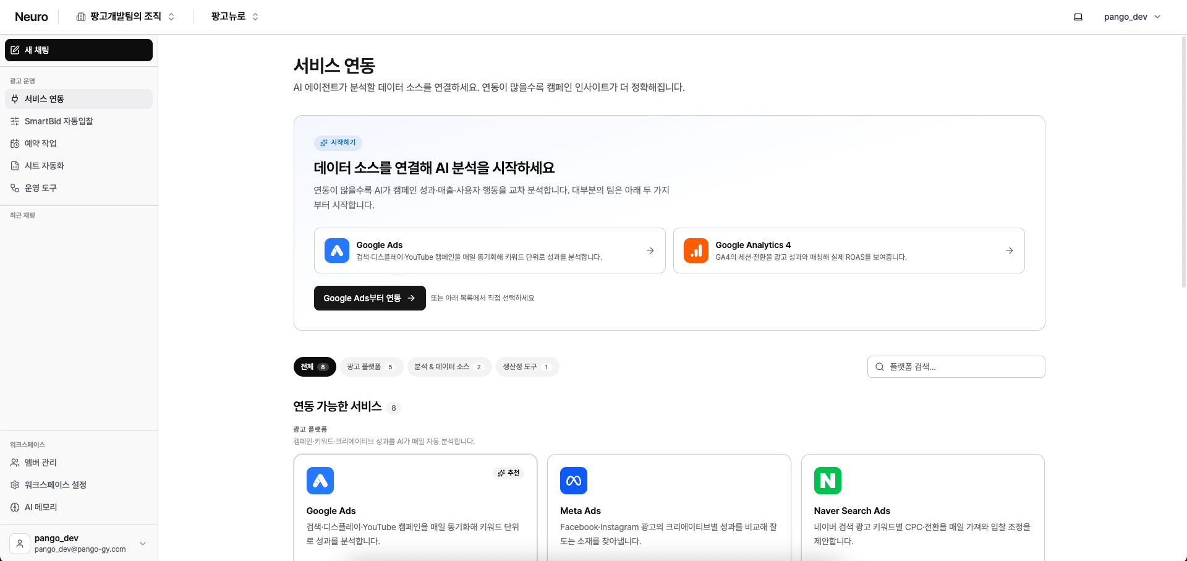This screenshot has width=1187, height=561.
Task: Click the plug icon beside 서비스 연동
Action: [x=15, y=99]
